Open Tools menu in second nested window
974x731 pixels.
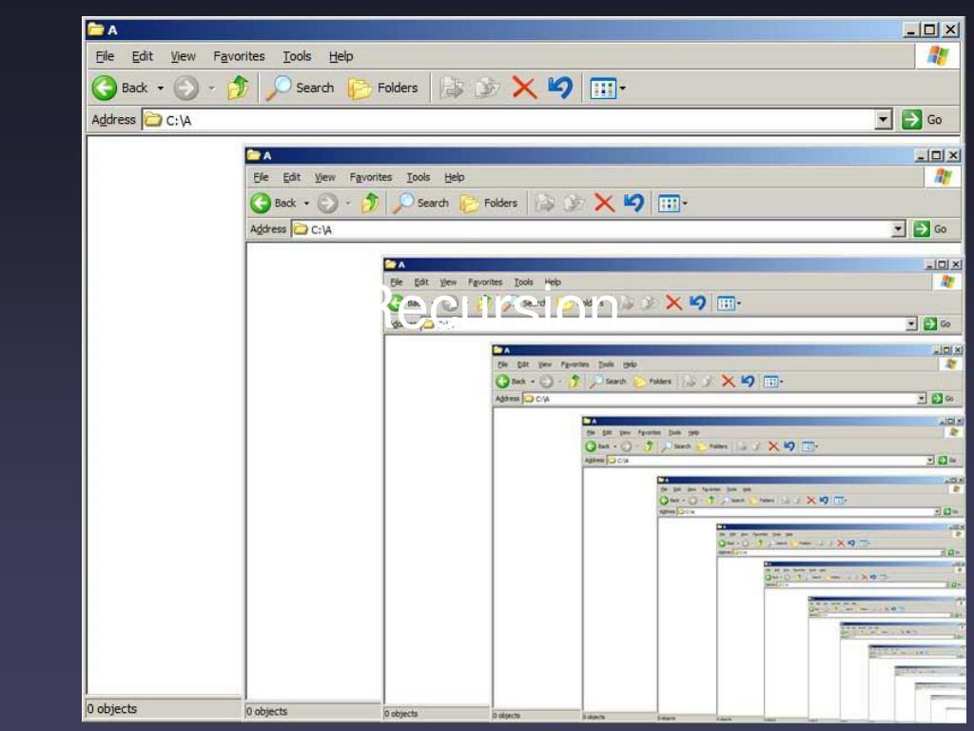(x=419, y=177)
